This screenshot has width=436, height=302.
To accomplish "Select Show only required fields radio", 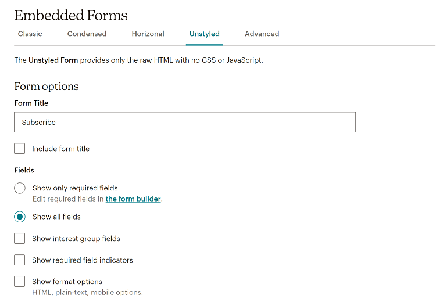I will (20, 188).
